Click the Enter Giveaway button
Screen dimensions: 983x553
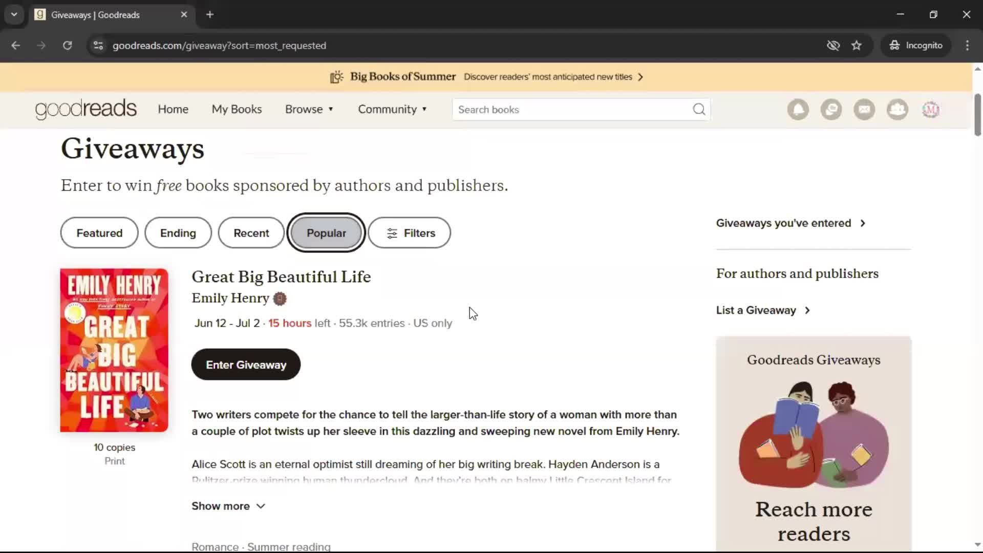[246, 365]
